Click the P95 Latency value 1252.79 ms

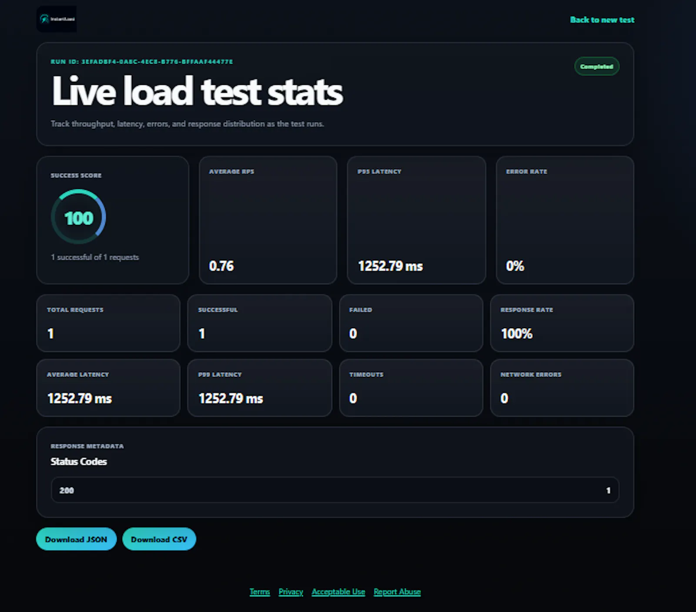tap(390, 266)
